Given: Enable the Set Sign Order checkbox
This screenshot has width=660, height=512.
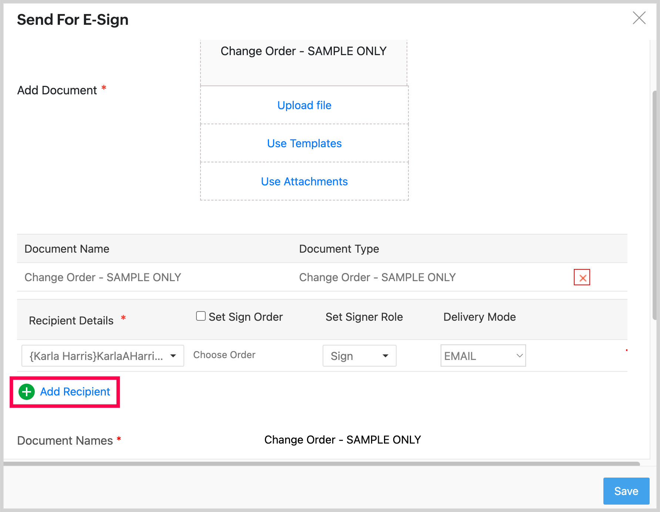Looking at the screenshot, I should (x=201, y=316).
